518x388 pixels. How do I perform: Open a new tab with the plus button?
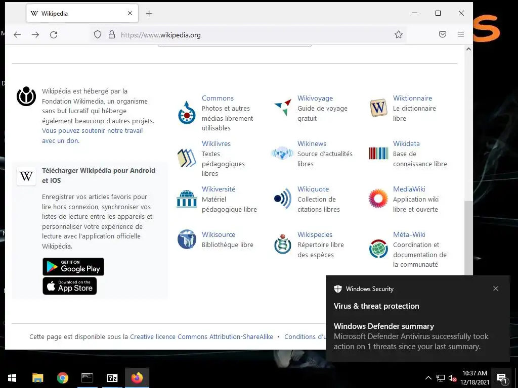coord(149,14)
